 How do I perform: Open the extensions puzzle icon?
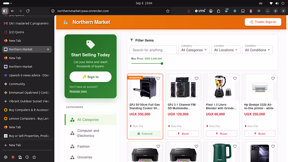(x=218, y=11)
